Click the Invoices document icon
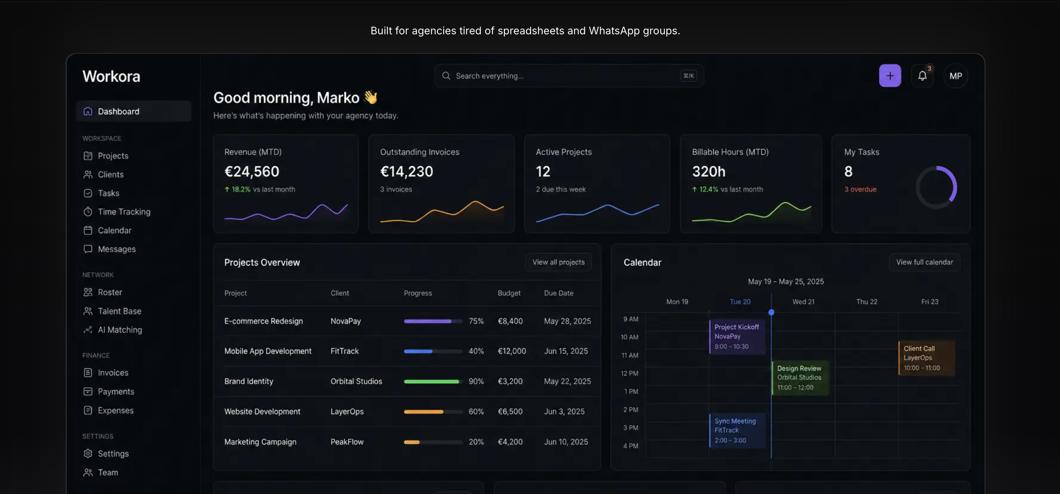Image resolution: width=1060 pixels, height=494 pixels. [x=88, y=373]
